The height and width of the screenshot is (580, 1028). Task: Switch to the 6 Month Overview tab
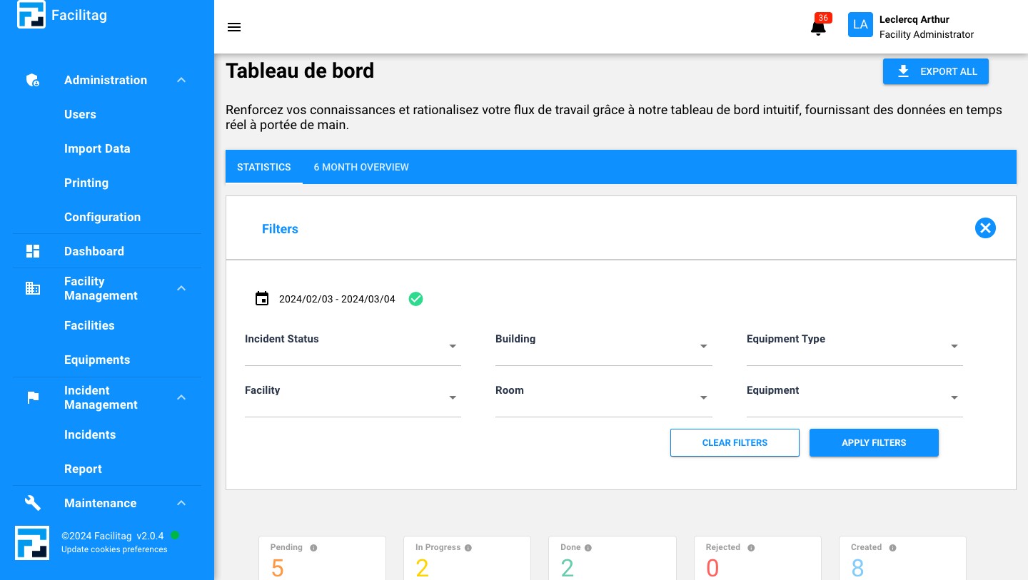(361, 167)
